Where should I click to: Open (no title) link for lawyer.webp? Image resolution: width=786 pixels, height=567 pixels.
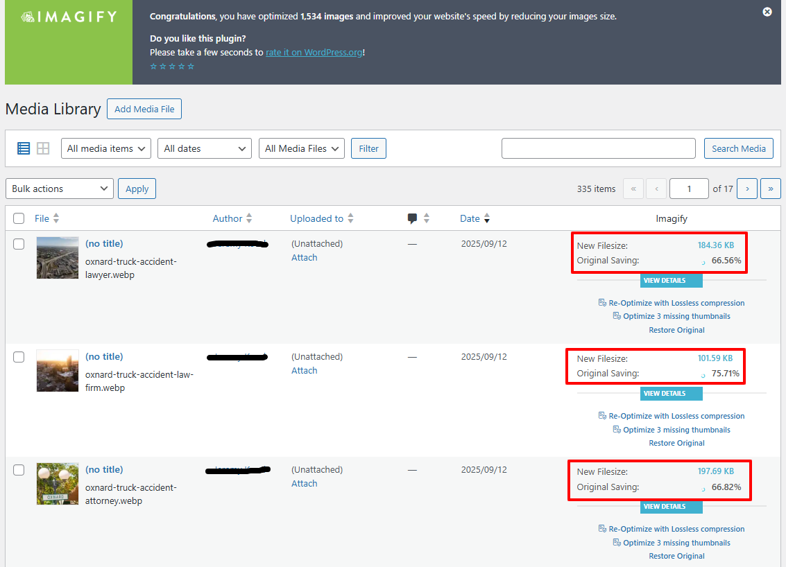coord(104,243)
